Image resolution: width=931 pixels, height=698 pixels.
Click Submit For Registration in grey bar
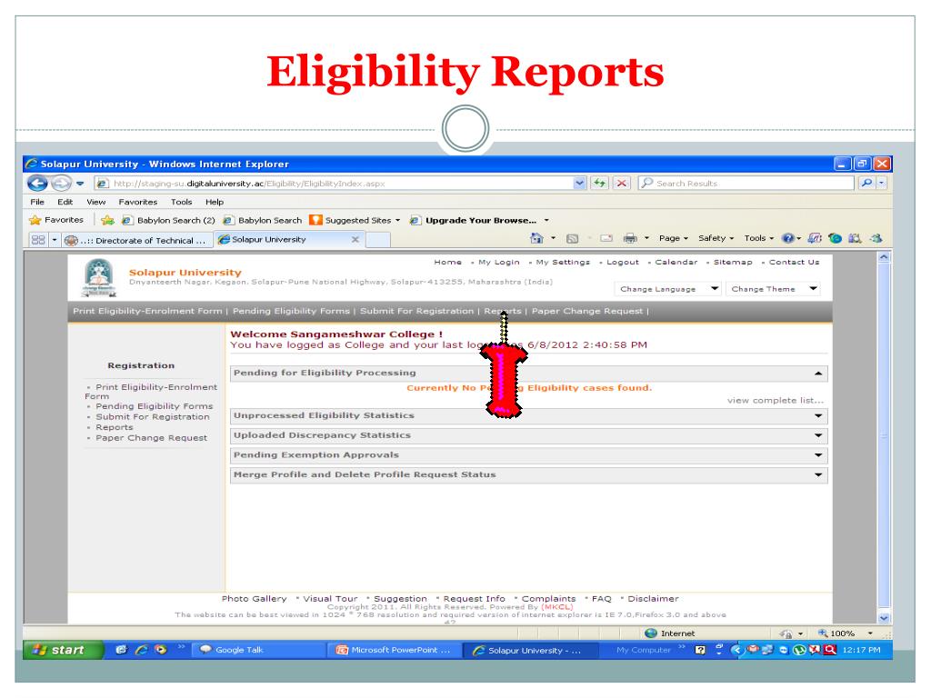(x=416, y=311)
